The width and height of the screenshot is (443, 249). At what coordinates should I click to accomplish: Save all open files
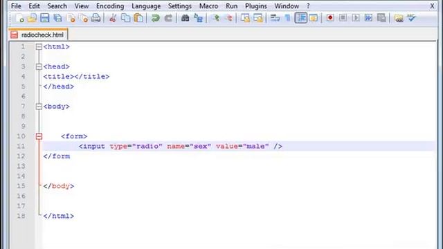click(x=57, y=18)
